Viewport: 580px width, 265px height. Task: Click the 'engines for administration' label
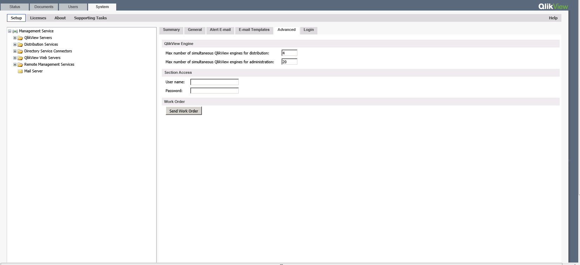220,62
